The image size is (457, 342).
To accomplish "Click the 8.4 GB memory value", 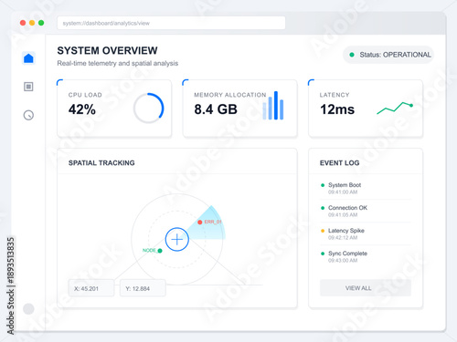I will 216,109.
